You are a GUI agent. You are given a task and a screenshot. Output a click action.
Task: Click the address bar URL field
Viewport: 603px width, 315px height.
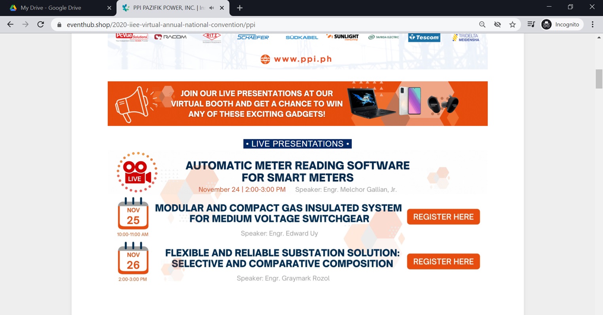tap(237, 25)
